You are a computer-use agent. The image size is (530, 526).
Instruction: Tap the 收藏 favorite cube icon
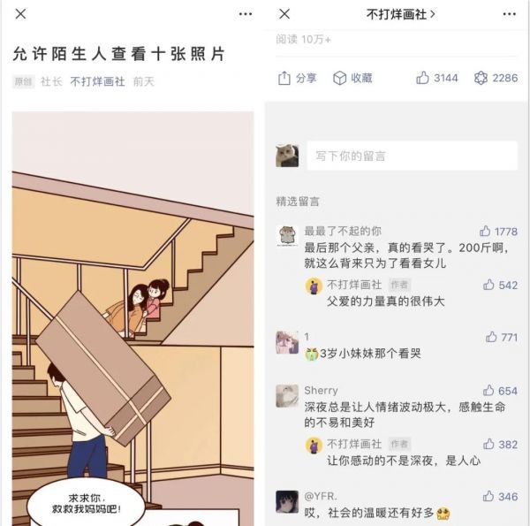pyautogui.click(x=340, y=78)
